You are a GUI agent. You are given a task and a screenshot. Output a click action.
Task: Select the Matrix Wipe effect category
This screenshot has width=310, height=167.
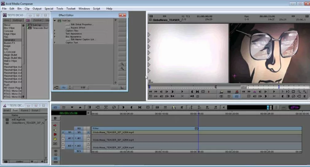(x=10, y=61)
